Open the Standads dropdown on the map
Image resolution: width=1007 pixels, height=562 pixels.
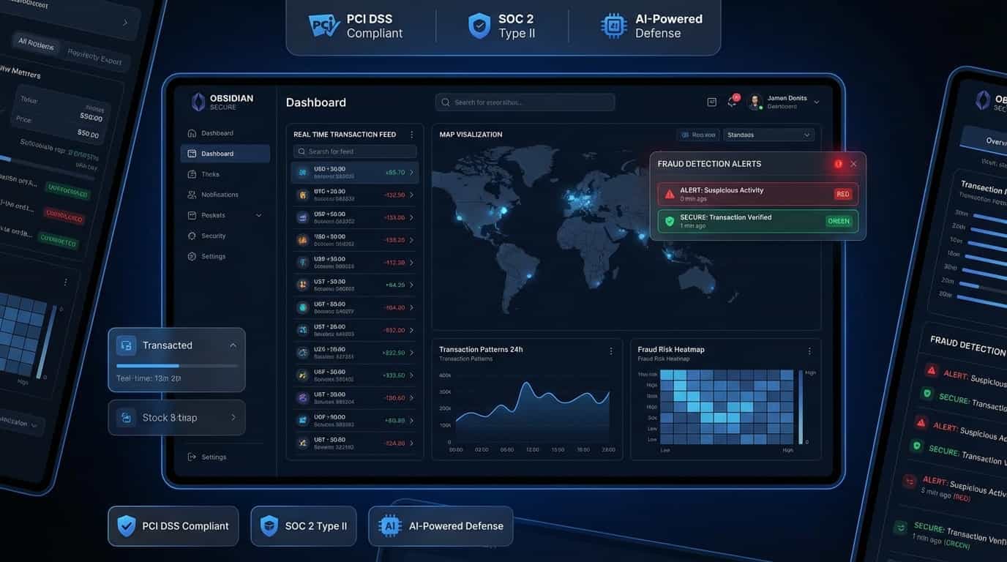pyautogui.click(x=768, y=135)
